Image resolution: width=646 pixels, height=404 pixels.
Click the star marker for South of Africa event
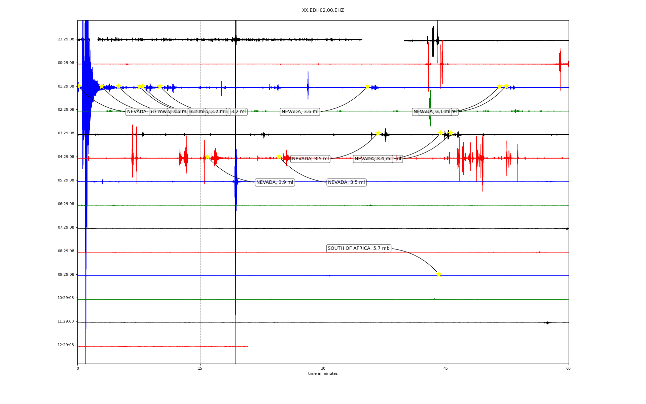click(x=439, y=274)
